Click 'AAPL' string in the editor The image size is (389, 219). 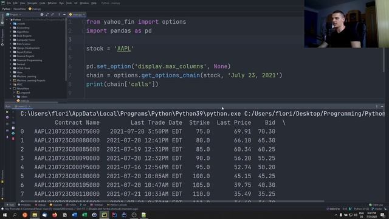[124, 49]
